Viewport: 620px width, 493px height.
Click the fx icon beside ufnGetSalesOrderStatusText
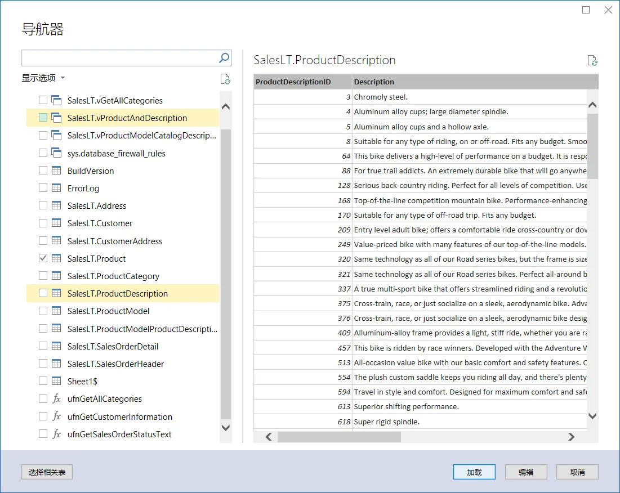56,434
